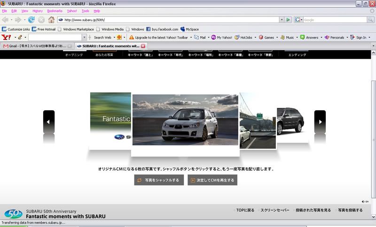This screenshot has height=227, width=376.
Task: Click the 写真を投稿する link
Action: tap(350, 210)
